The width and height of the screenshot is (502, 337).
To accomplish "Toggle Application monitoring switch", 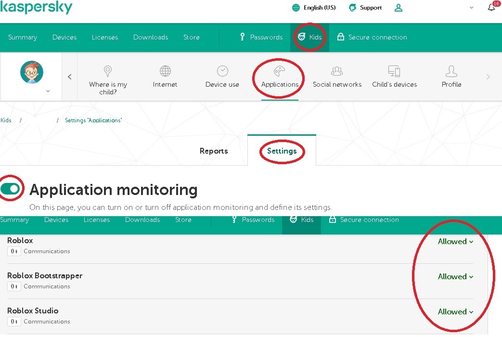I will [x=11, y=189].
